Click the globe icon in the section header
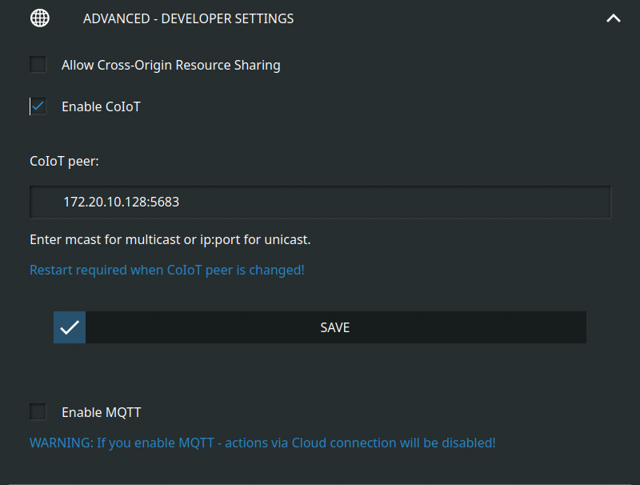Viewport: 640px width, 485px height. (x=40, y=18)
